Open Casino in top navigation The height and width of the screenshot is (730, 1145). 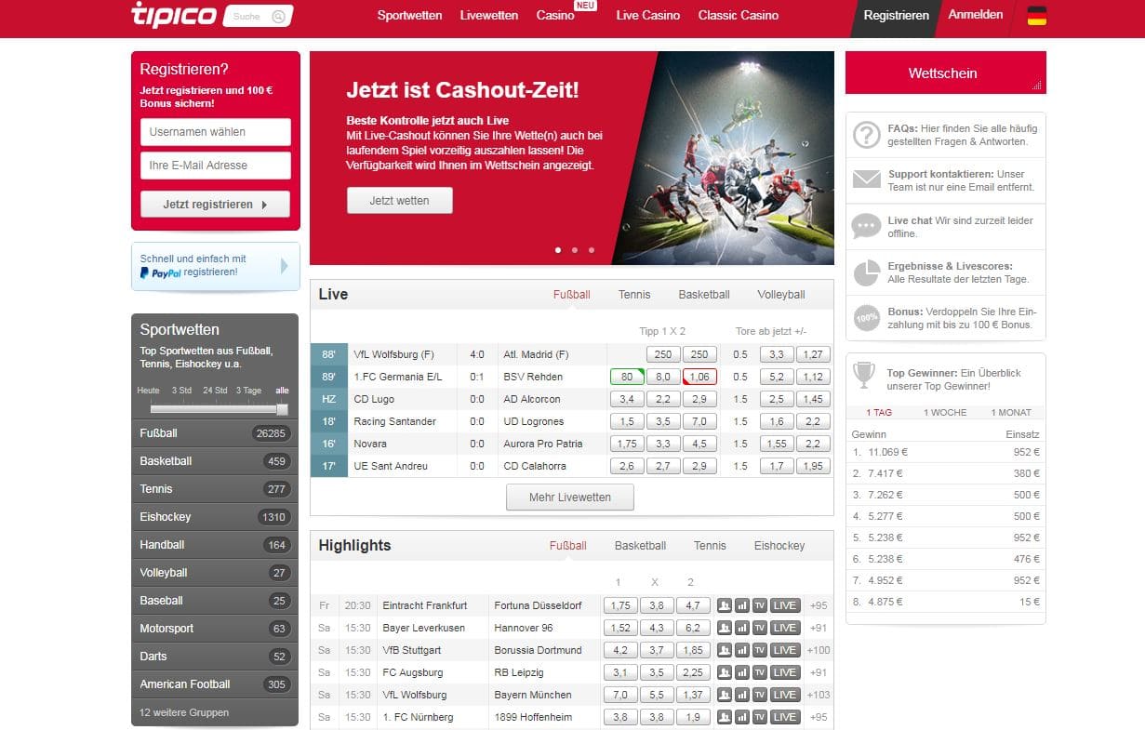[x=555, y=15]
